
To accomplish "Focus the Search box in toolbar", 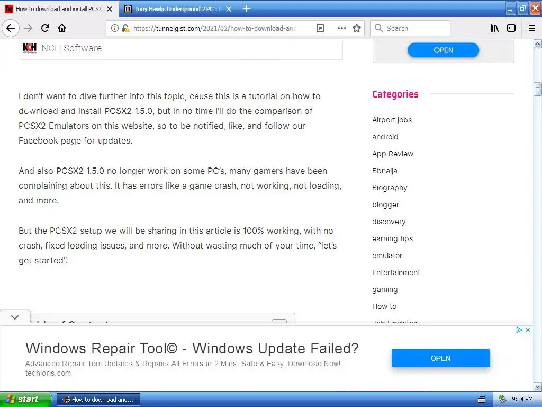I will click(410, 28).
